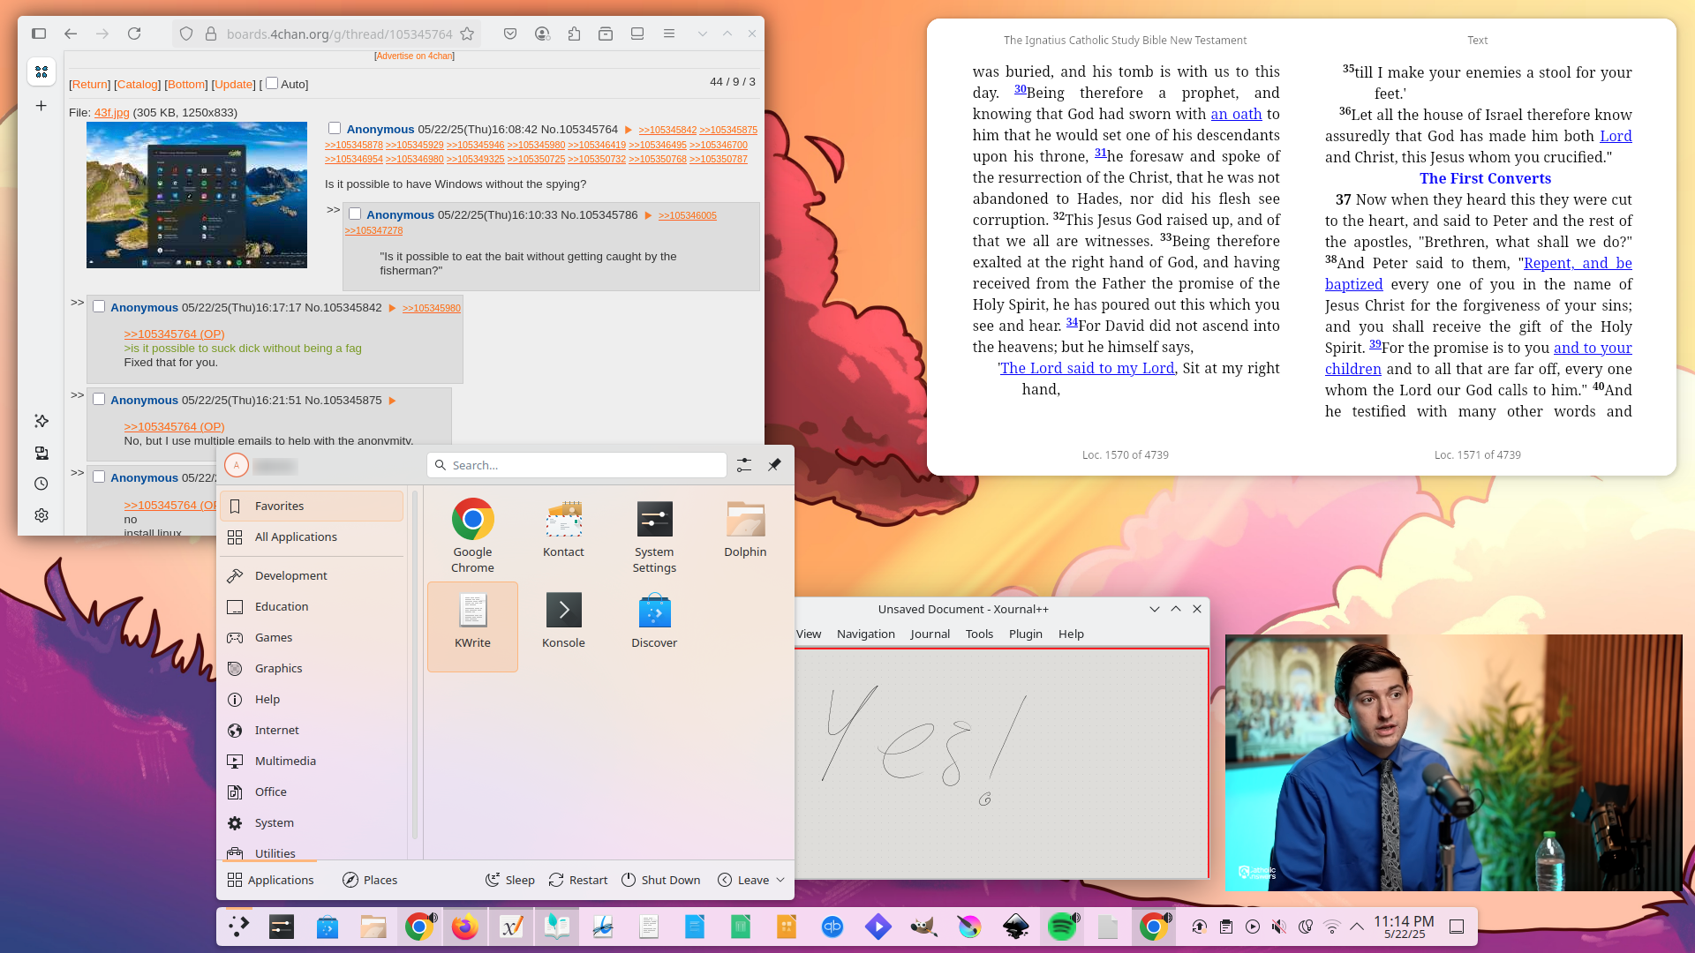The width and height of the screenshot is (1695, 953).
Task: Open Firefox hamburger application menu
Action: (x=669, y=34)
